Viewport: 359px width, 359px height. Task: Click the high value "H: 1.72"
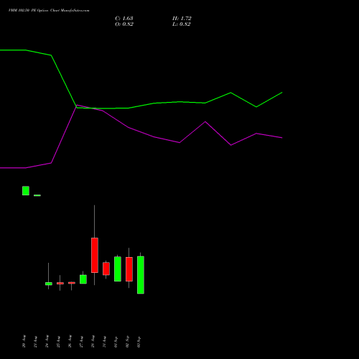[182, 19]
